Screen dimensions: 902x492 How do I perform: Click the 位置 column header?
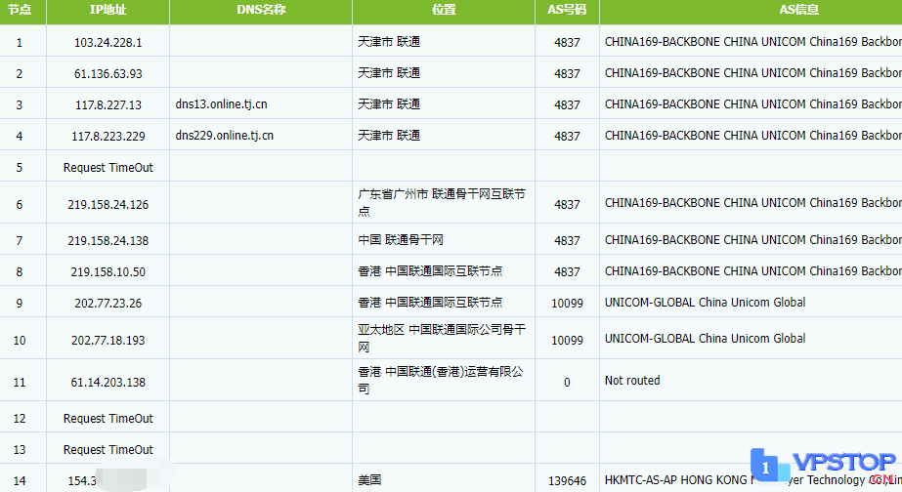[444, 10]
